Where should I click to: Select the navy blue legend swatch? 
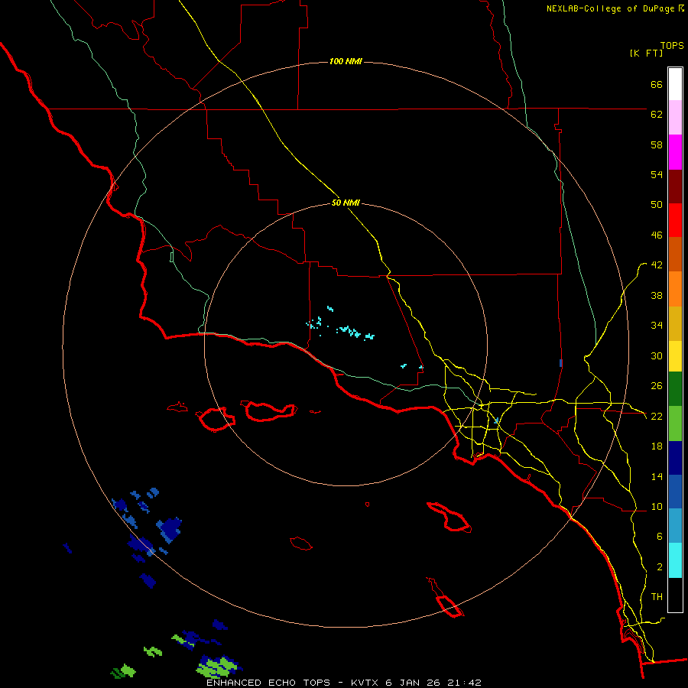tap(675, 458)
